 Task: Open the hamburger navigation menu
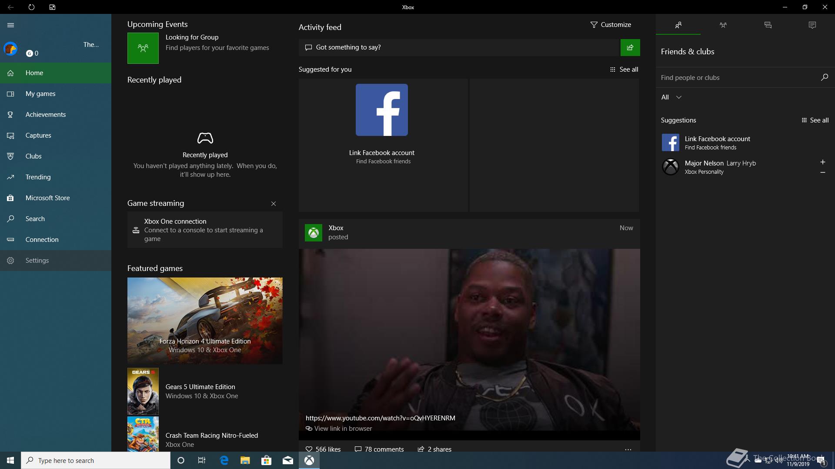click(x=10, y=25)
